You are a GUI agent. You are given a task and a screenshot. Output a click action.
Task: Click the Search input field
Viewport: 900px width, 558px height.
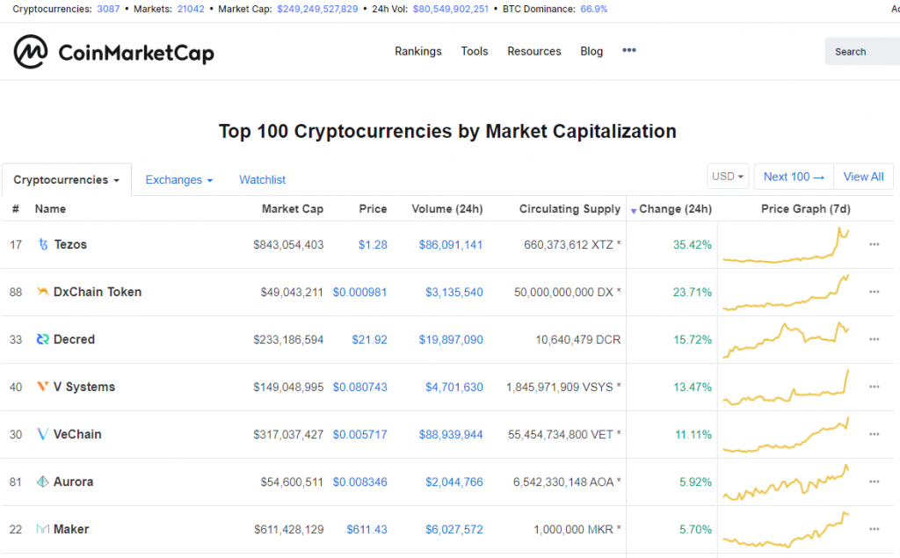click(x=862, y=52)
